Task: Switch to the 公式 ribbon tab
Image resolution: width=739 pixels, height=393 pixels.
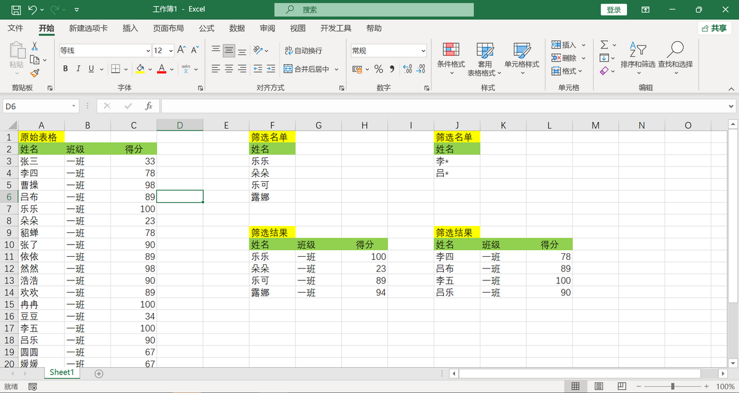Action: (x=206, y=28)
